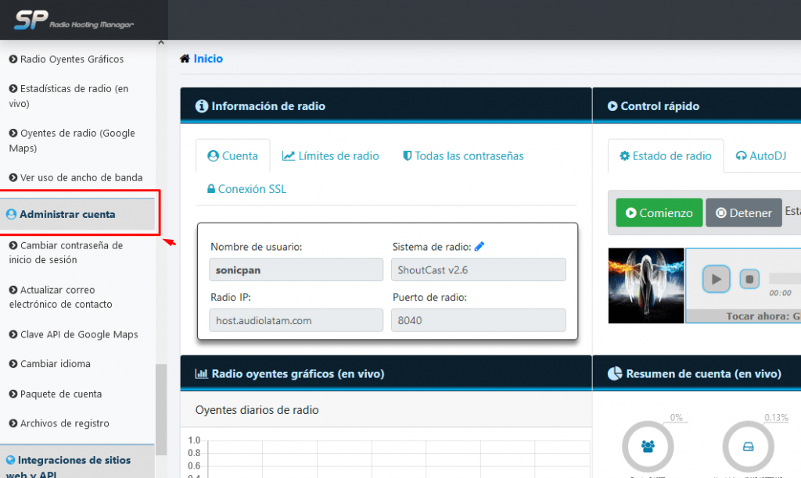Click the angel album artwork thumbnail
The height and width of the screenshot is (478, 801).
coord(646,285)
